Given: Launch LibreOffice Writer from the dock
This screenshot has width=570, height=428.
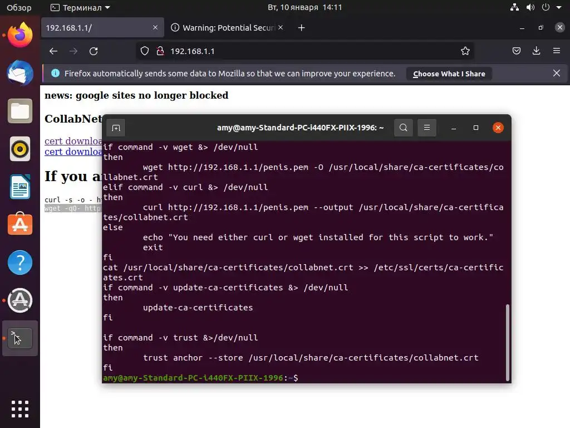Looking at the screenshot, I should click(x=20, y=187).
